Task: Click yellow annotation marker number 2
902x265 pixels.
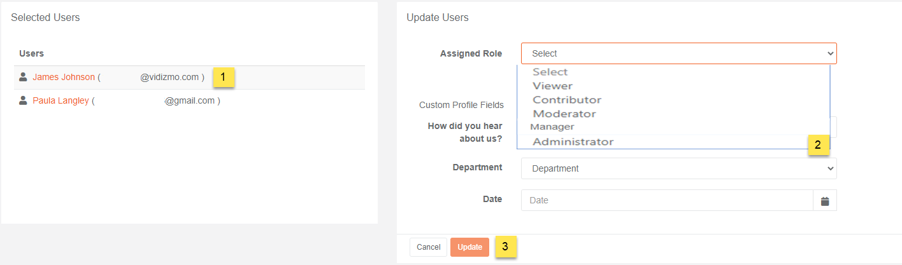Action: 819,145
